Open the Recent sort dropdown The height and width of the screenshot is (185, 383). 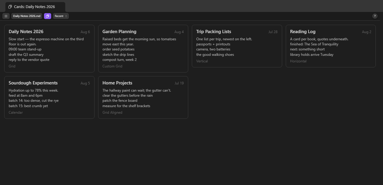pyautogui.click(x=61, y=16)
